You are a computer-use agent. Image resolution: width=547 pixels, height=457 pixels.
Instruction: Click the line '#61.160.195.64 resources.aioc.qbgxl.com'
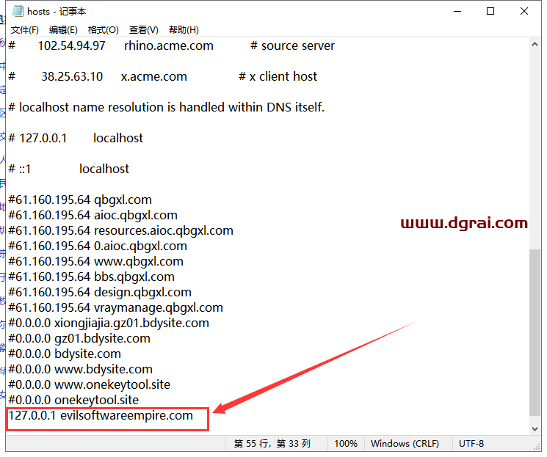[x=121, y=231]
